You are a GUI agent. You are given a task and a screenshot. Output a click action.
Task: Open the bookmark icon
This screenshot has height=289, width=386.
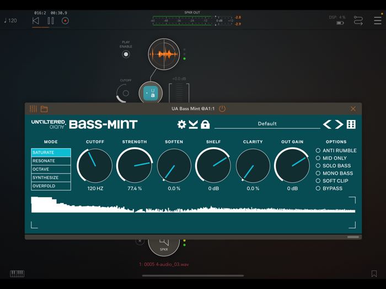(x=374, y=274)
